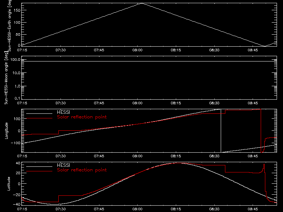Select the -20 tick on the Latitude axis

(17, 195)
